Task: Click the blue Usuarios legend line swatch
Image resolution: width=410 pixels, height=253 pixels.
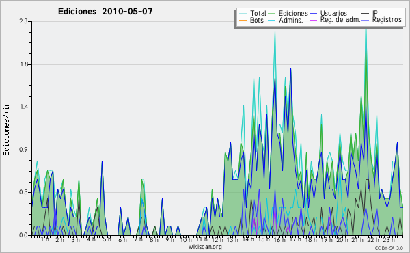Action: [313, 14]
